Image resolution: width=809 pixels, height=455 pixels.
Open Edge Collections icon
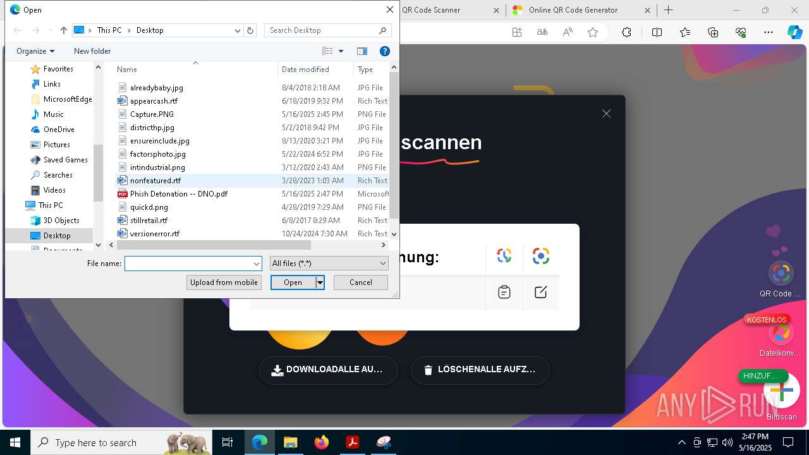tap(713, 32)
